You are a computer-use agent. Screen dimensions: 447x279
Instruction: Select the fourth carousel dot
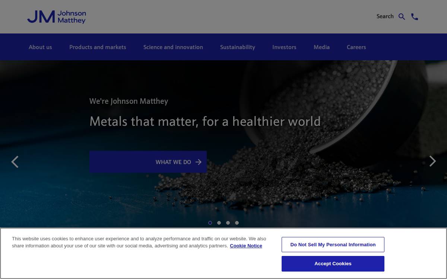click(237, 223)
